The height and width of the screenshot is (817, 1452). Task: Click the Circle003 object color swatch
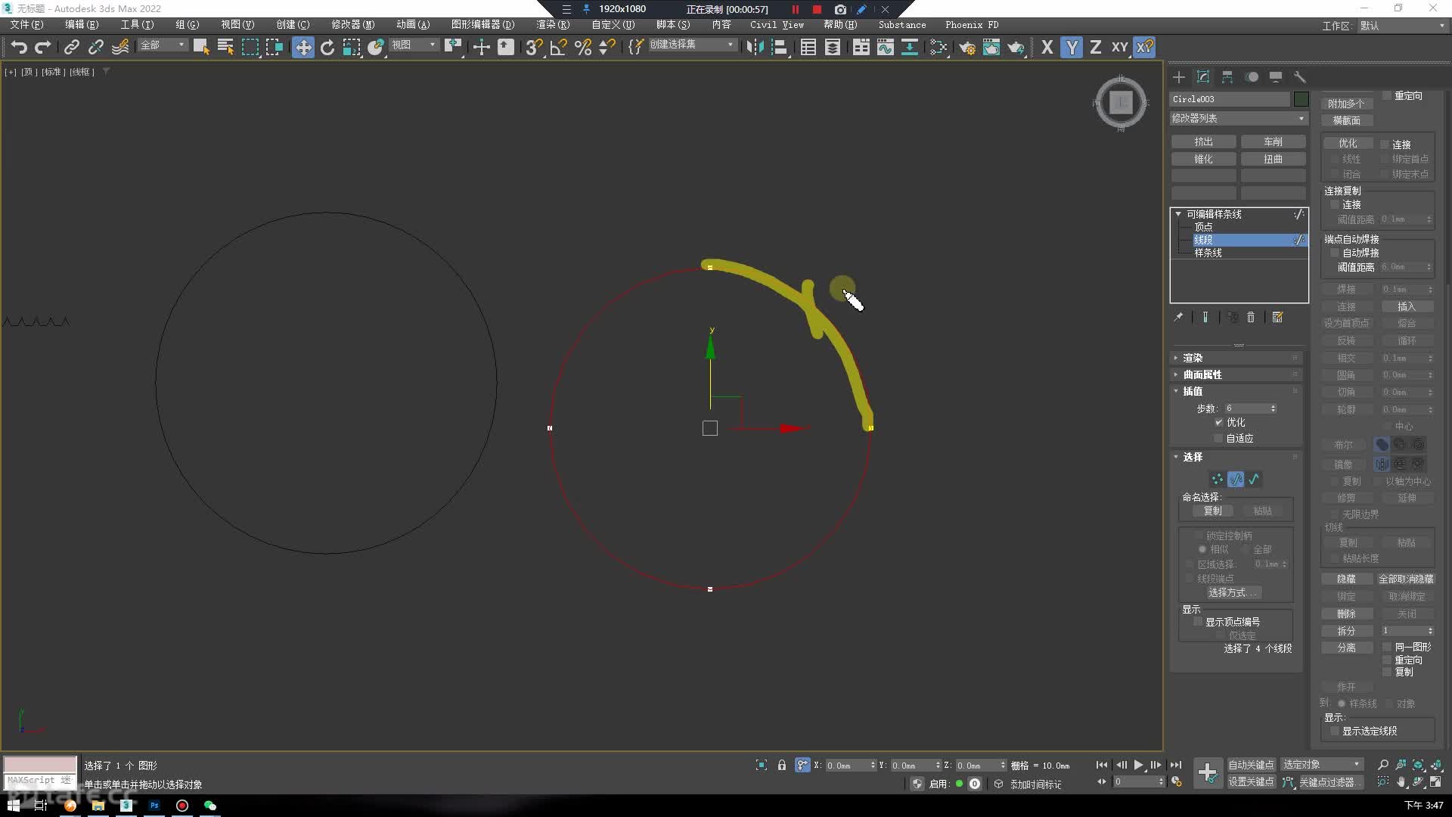1301,99
